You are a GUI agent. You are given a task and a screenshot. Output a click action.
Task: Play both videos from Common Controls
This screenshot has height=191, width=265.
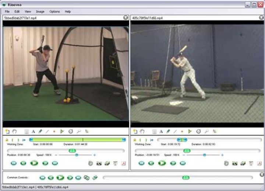(x=60, y=178)
